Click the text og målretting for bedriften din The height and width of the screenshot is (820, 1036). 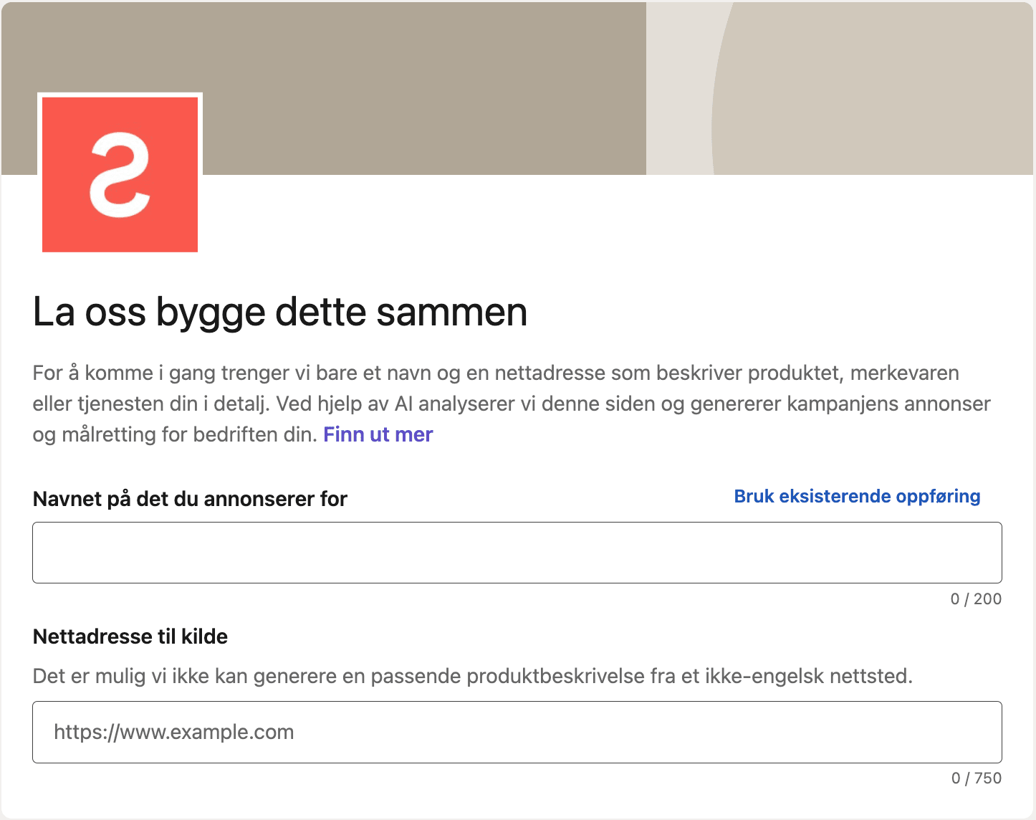(x=175, y=434)
